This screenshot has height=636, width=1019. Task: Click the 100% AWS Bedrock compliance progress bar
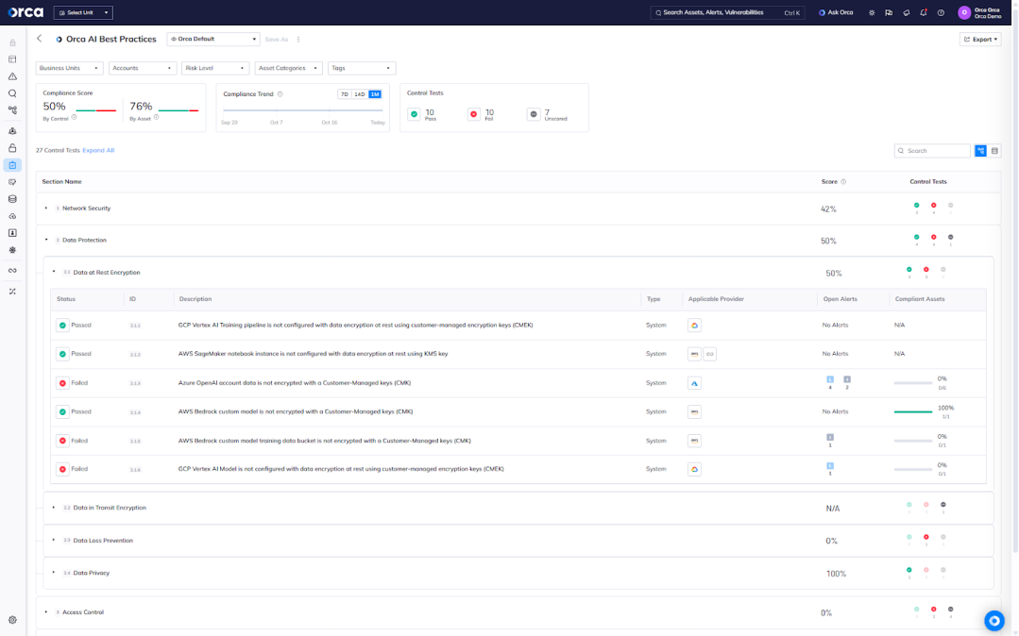click(913, 413)
